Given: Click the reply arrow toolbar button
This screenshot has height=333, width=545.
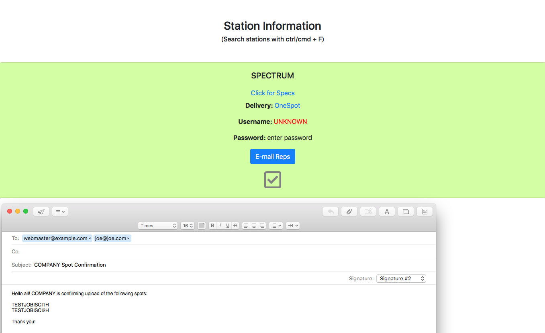Looking at the screenshot, I should pos(331,212).
